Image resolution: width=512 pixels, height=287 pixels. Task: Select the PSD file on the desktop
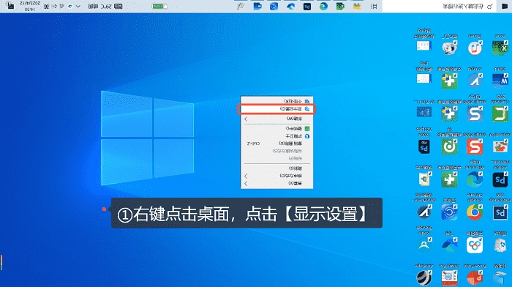point(424,146)
